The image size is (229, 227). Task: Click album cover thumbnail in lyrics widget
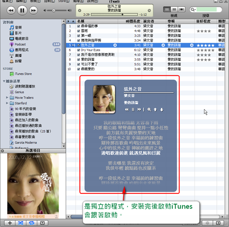pos(104,99)
